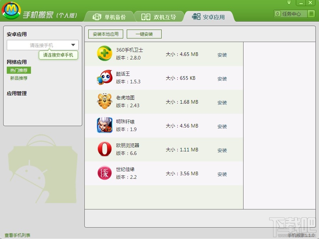Click the task count badge showing 0
Image resolution: width=319 pixels, height=239 pixels.
click(x=277, y=14)
